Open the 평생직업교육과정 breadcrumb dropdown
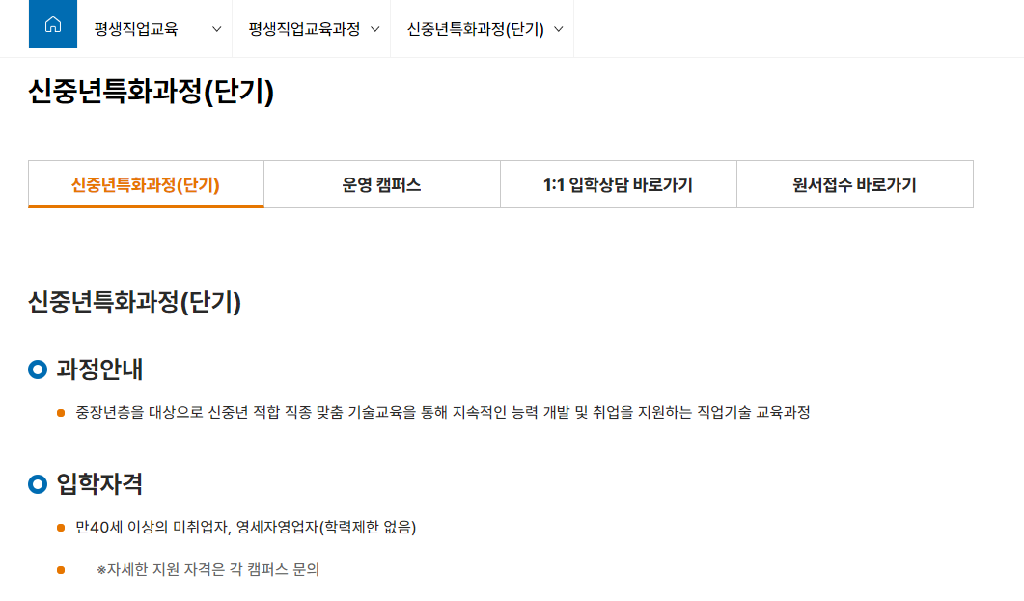 [x=374, y=29]
